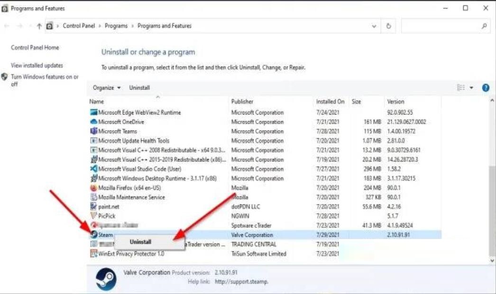
Task: Click the Spotware cTrader publisher cell
Action: pos(251,225)
